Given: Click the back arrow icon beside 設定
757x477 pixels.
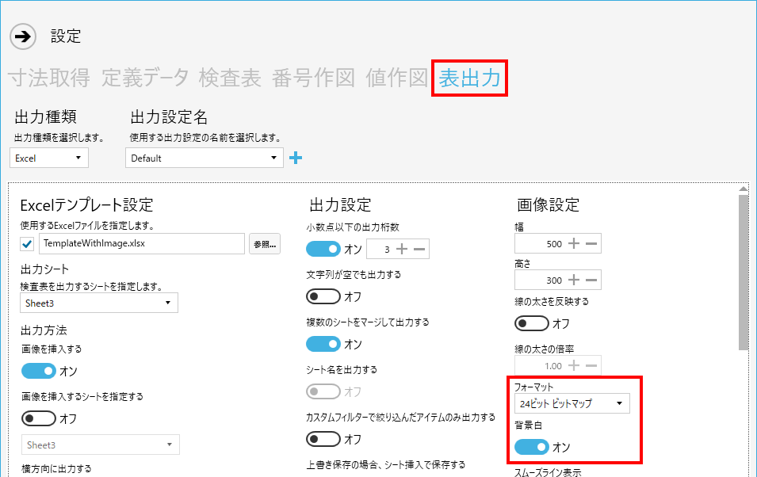Looking at the screenshot, I should click(x=23, y=36).
